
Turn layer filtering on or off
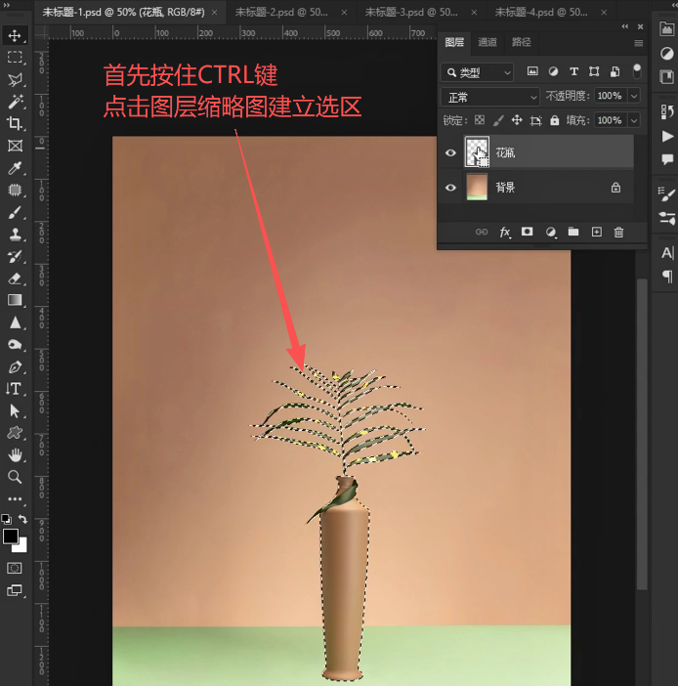[637, 71]
